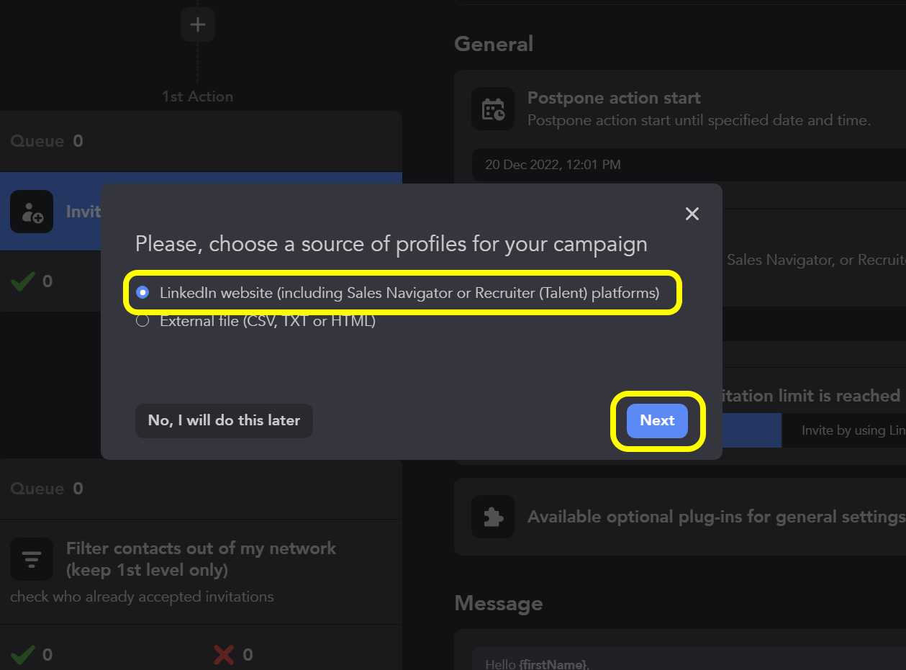This screenshot has height=670, width=906.
Task: Click green checkmark under Invite action
Action: tap(24, 281)
